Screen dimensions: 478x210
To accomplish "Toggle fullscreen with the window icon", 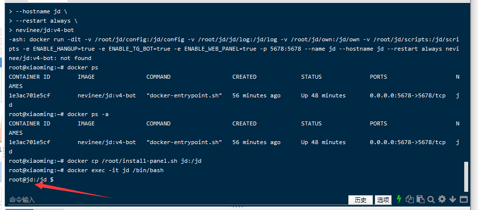I will tap(463, 199).
